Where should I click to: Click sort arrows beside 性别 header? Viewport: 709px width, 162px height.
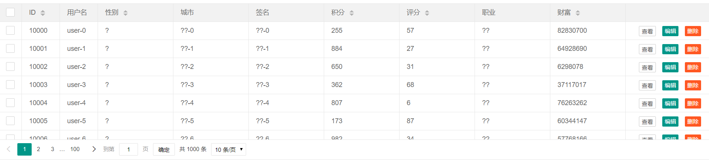click(126, 13)
